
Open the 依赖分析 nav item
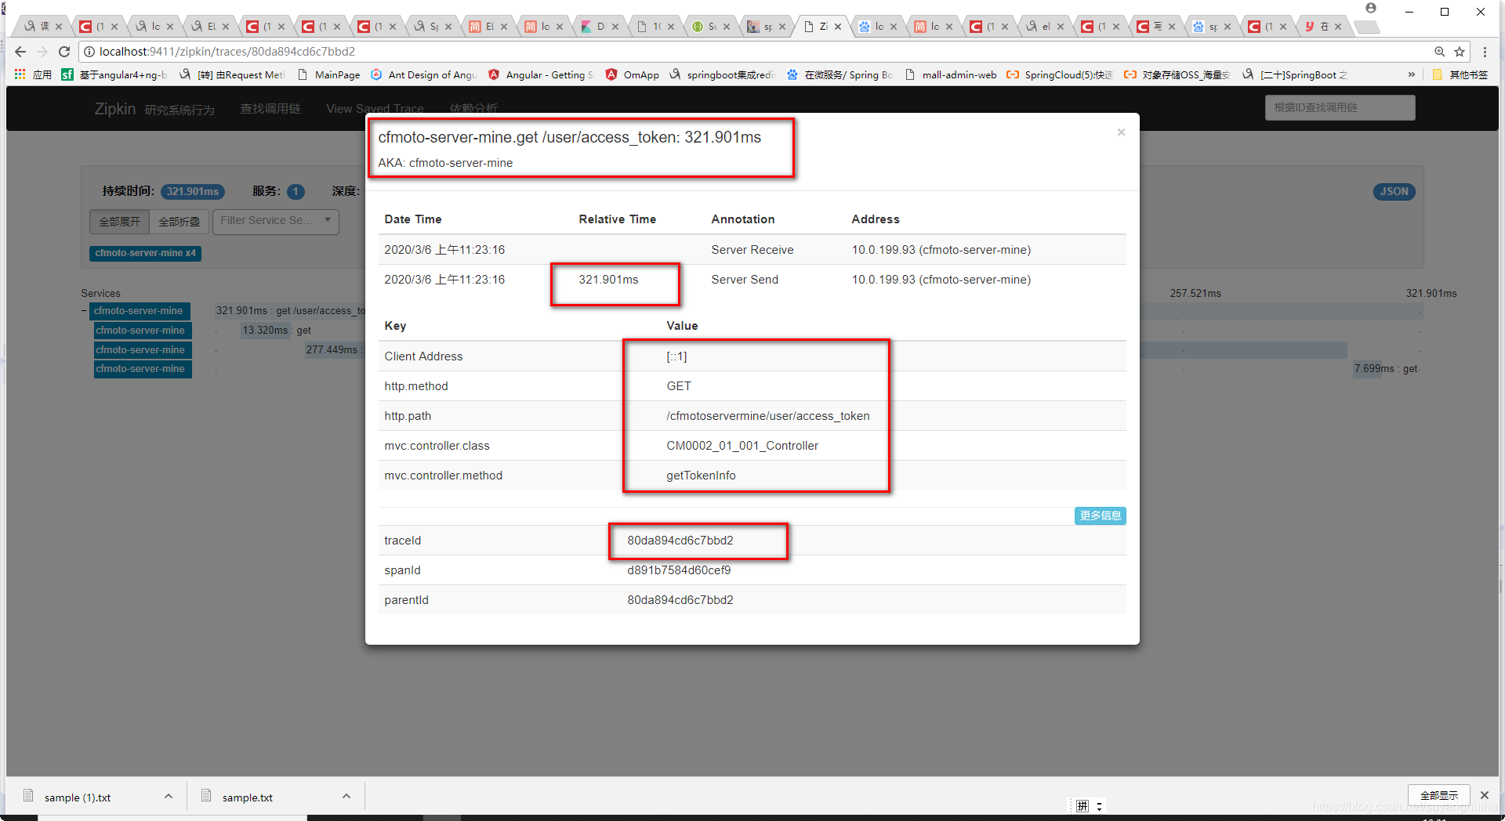(x=473, y=109)
